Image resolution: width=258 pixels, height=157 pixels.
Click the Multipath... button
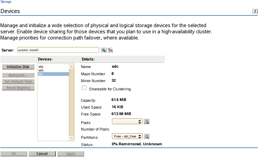(18, 75)
